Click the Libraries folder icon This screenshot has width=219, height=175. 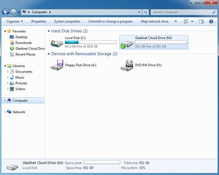coord(9,66)
